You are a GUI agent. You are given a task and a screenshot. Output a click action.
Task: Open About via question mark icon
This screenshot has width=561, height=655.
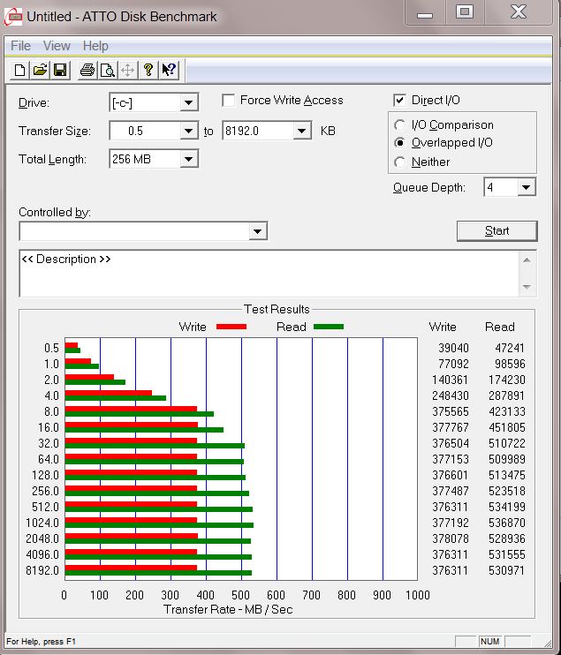[148, 70]
